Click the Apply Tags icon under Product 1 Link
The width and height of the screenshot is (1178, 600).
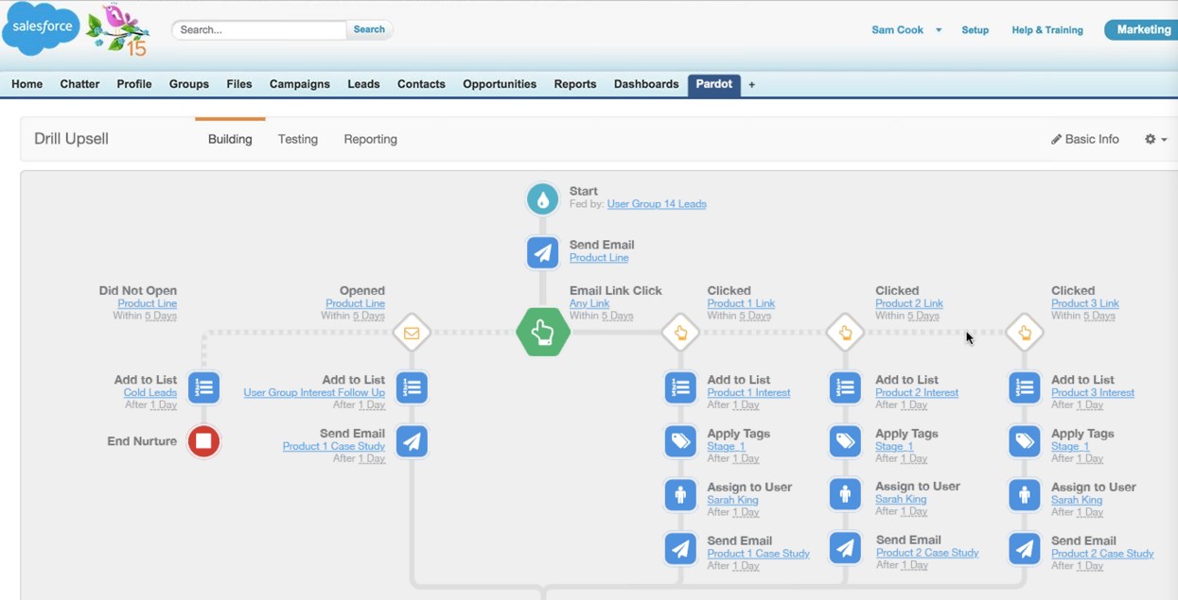point(680,441)
